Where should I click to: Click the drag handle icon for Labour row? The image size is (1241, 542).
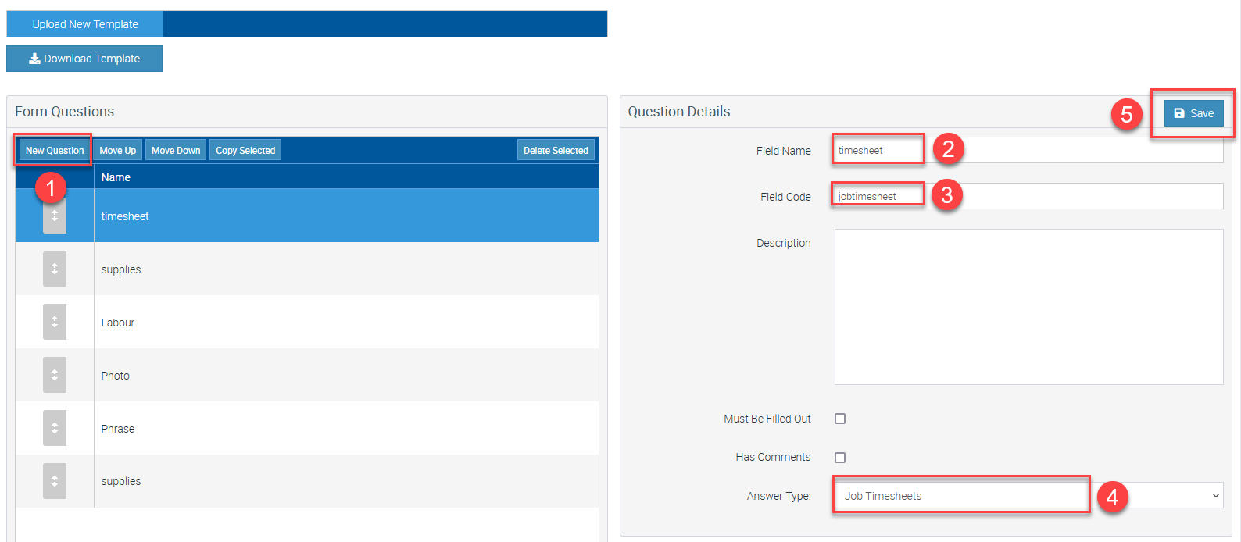point(55,322)
